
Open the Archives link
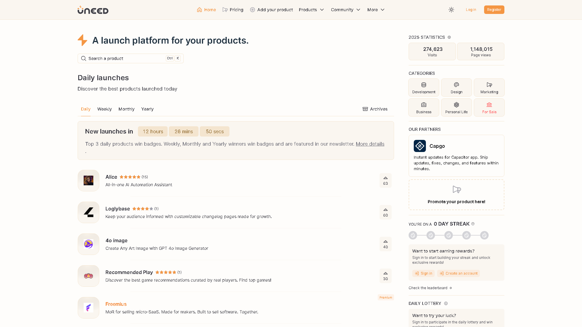pyautogui.click(x=375, y=109)
